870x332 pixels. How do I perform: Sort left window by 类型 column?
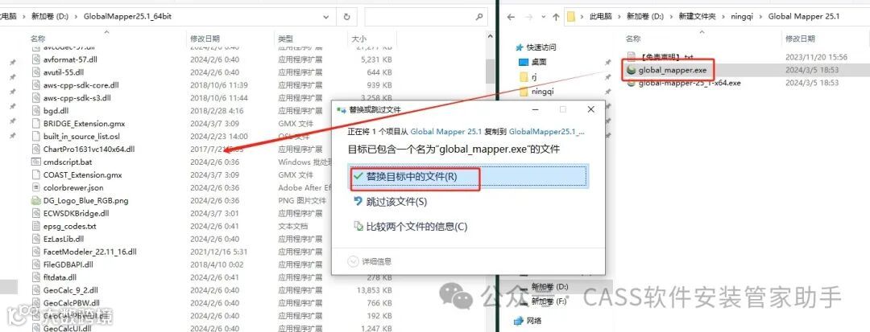pos(285,39)
